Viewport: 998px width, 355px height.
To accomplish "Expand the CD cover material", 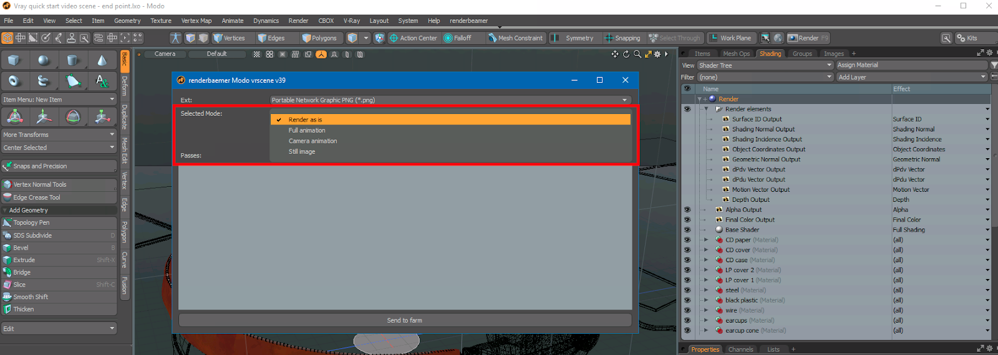I will [x=706, y=250].
